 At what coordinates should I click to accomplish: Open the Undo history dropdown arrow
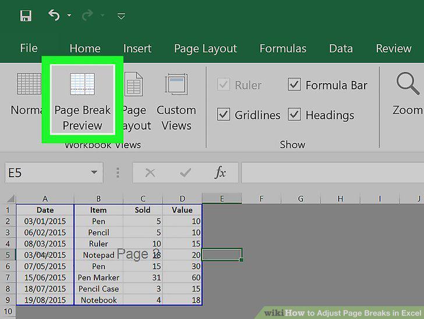(x=69, y=15)
